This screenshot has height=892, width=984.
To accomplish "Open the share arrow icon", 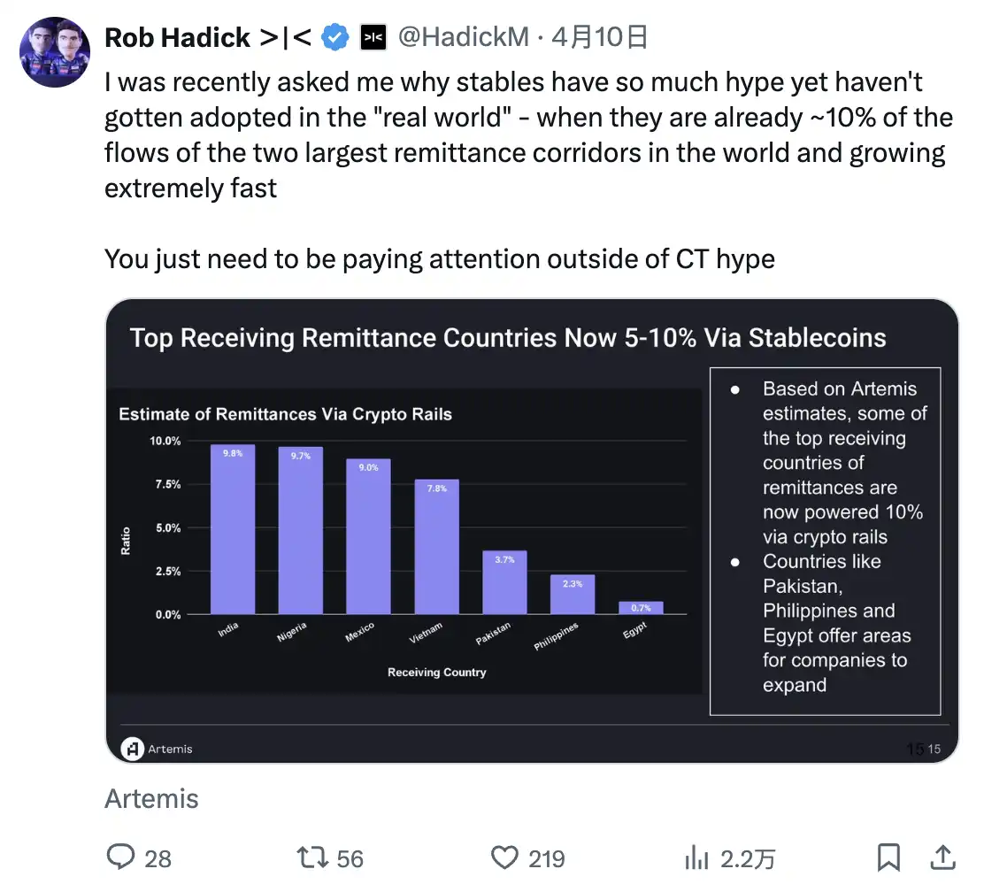I will pos(943,857).
